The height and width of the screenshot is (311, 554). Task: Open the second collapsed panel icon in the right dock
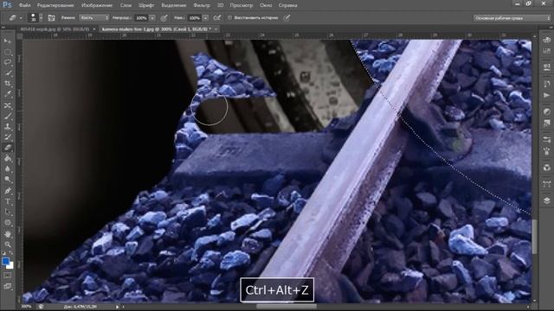coord(547,52)
